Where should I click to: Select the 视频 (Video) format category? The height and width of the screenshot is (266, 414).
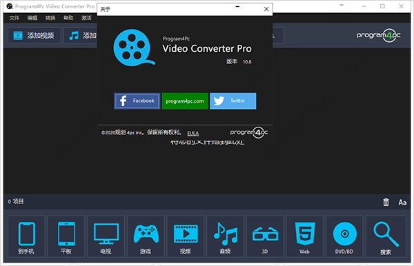pyautogui.click(x=186, y=236)
